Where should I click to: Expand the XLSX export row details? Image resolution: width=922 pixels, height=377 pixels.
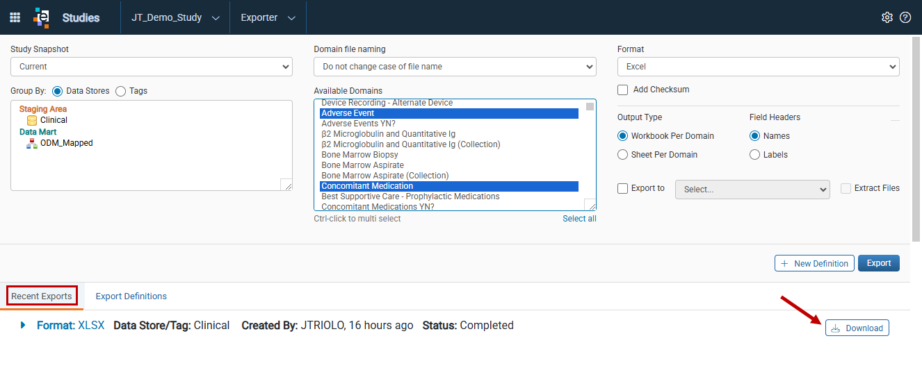(x=23, y=325)
